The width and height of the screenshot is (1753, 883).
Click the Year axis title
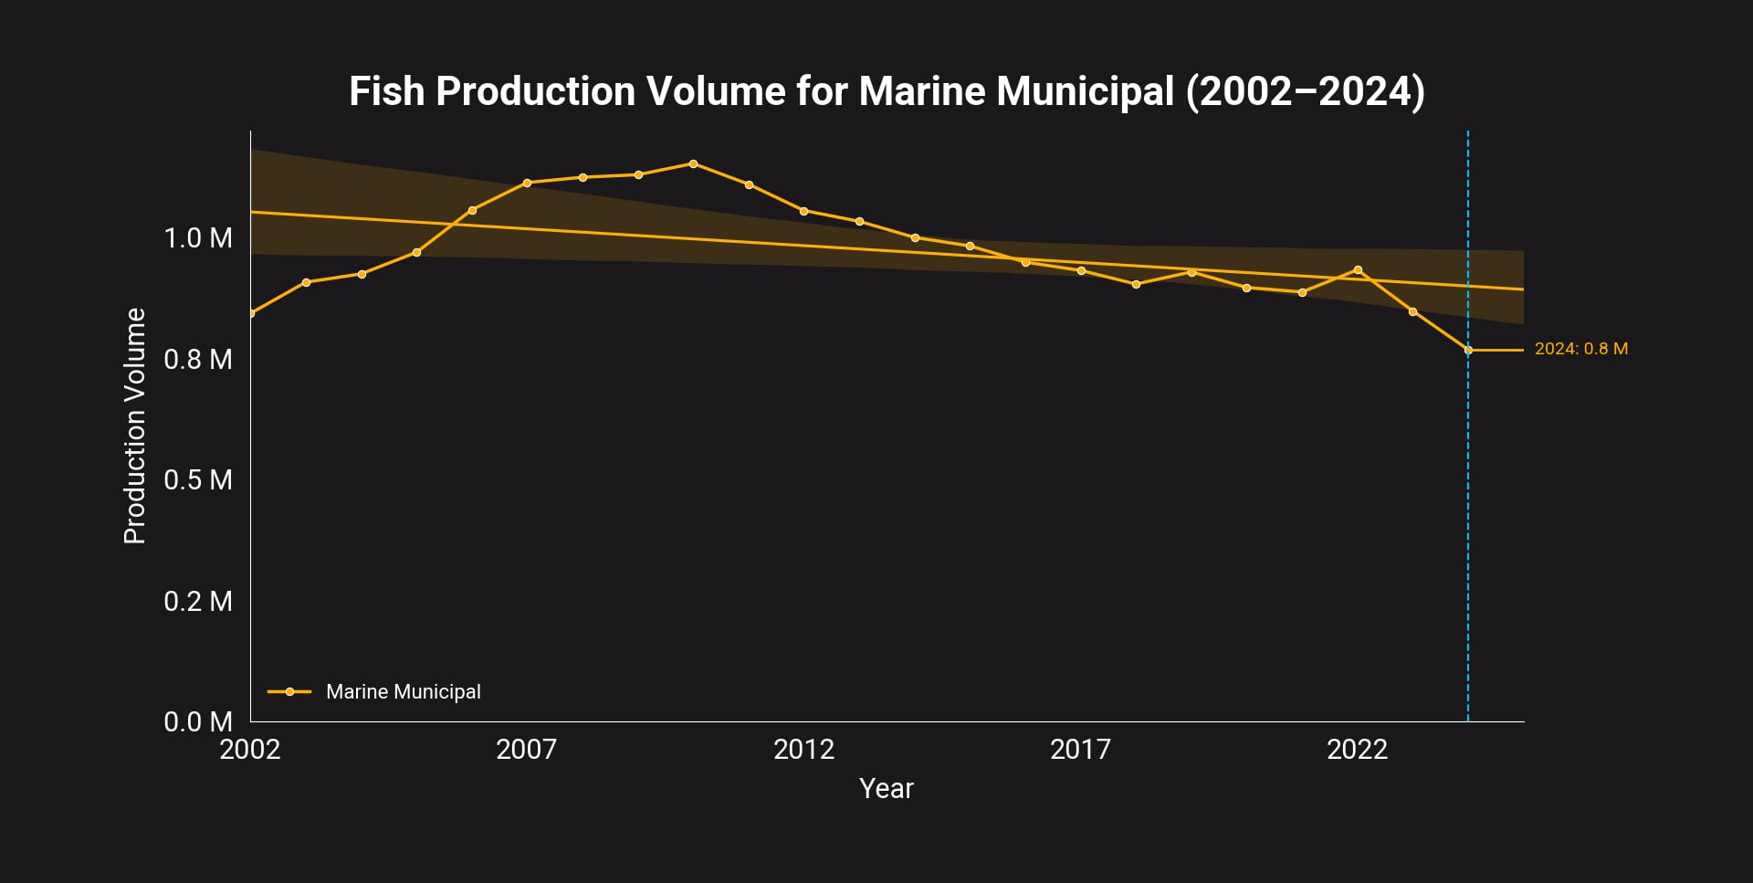[x=887, y=788]
